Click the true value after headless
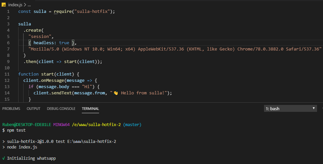323x164 pixels. (x=64, y=43)
